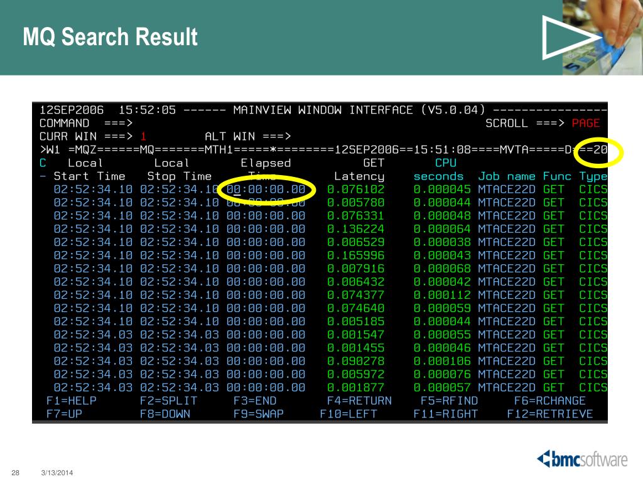Click F11=RIGHT function key label
643x482 pixels.
[445, 414]
